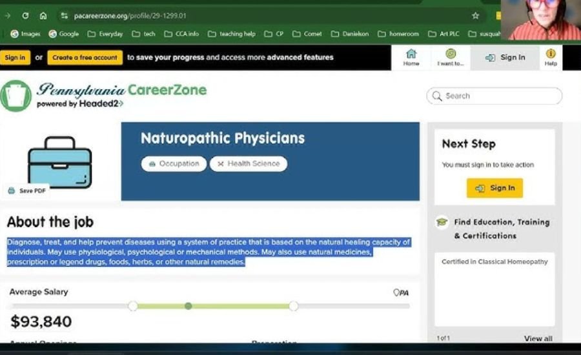Go to Home in the site navigation

[x=411, y=57]
